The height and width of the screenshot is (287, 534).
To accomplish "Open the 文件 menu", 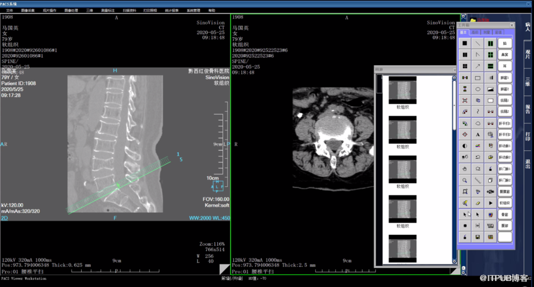I will pyautogui.click(x=9, y=10).
